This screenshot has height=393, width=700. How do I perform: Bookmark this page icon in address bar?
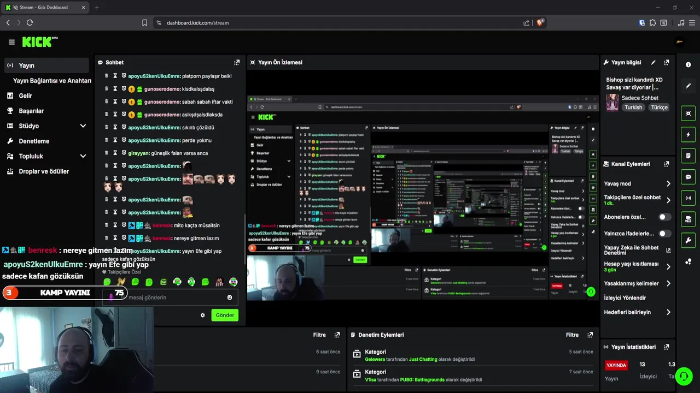point(144,22)
